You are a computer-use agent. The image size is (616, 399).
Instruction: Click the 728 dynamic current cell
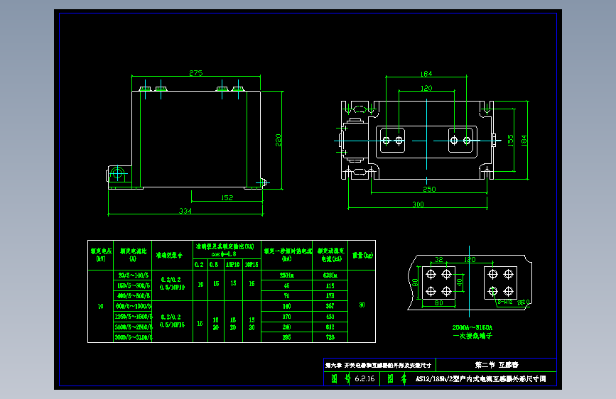pos(330,337)
